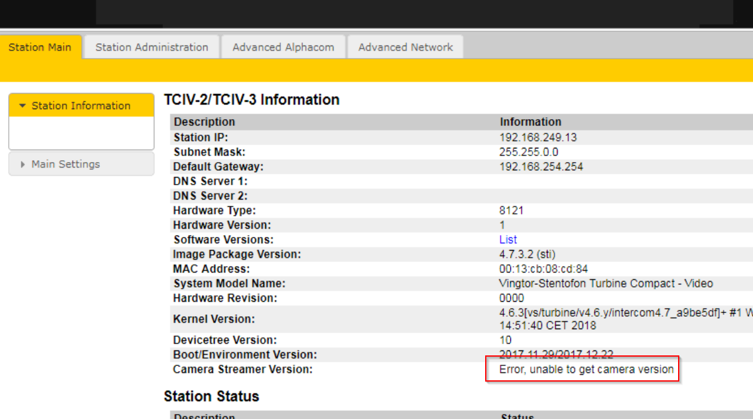Click the Station Status section heading
Viewport: 753px width, 419px height.
pyautogui.click(x=211, y=397)
